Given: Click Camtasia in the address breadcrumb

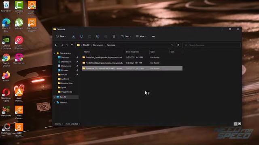Looking at the screenshot, I should 110,45.
